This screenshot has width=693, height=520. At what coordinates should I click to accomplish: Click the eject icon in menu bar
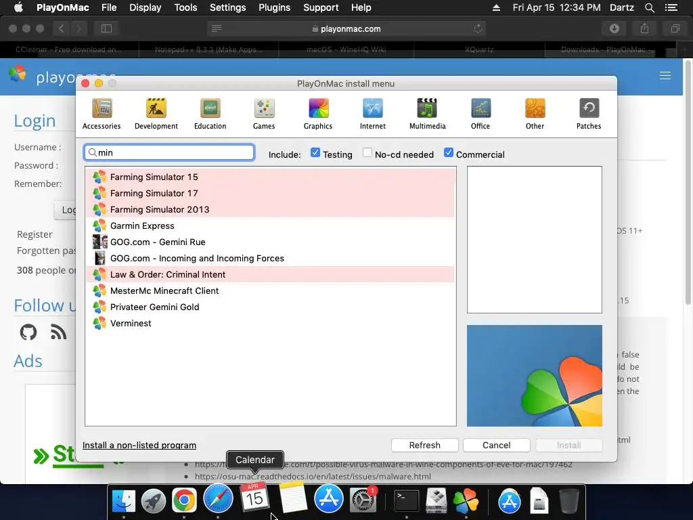496,7
